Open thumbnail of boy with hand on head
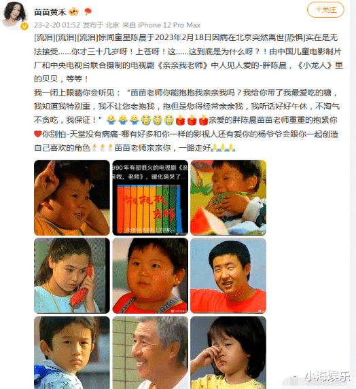Viewport: 356px width, 389px height. coord(72,198)
